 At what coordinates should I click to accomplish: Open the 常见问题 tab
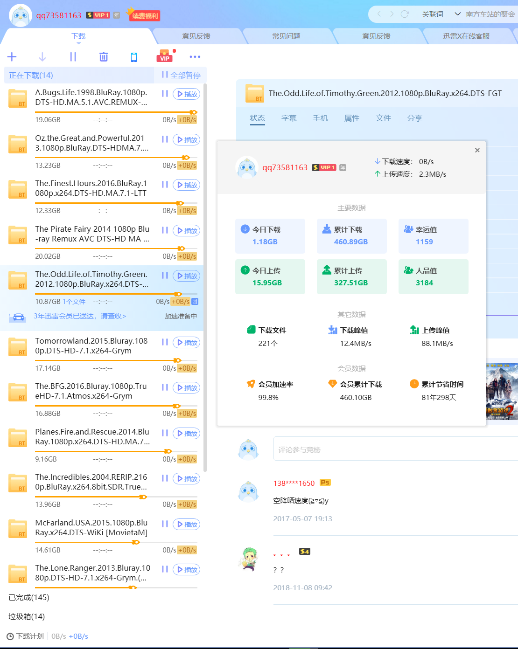[286, 36]
